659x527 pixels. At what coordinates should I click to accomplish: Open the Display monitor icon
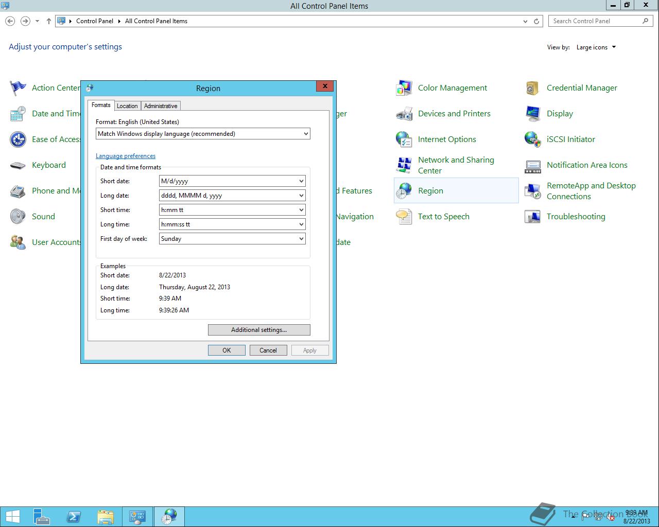533,114
